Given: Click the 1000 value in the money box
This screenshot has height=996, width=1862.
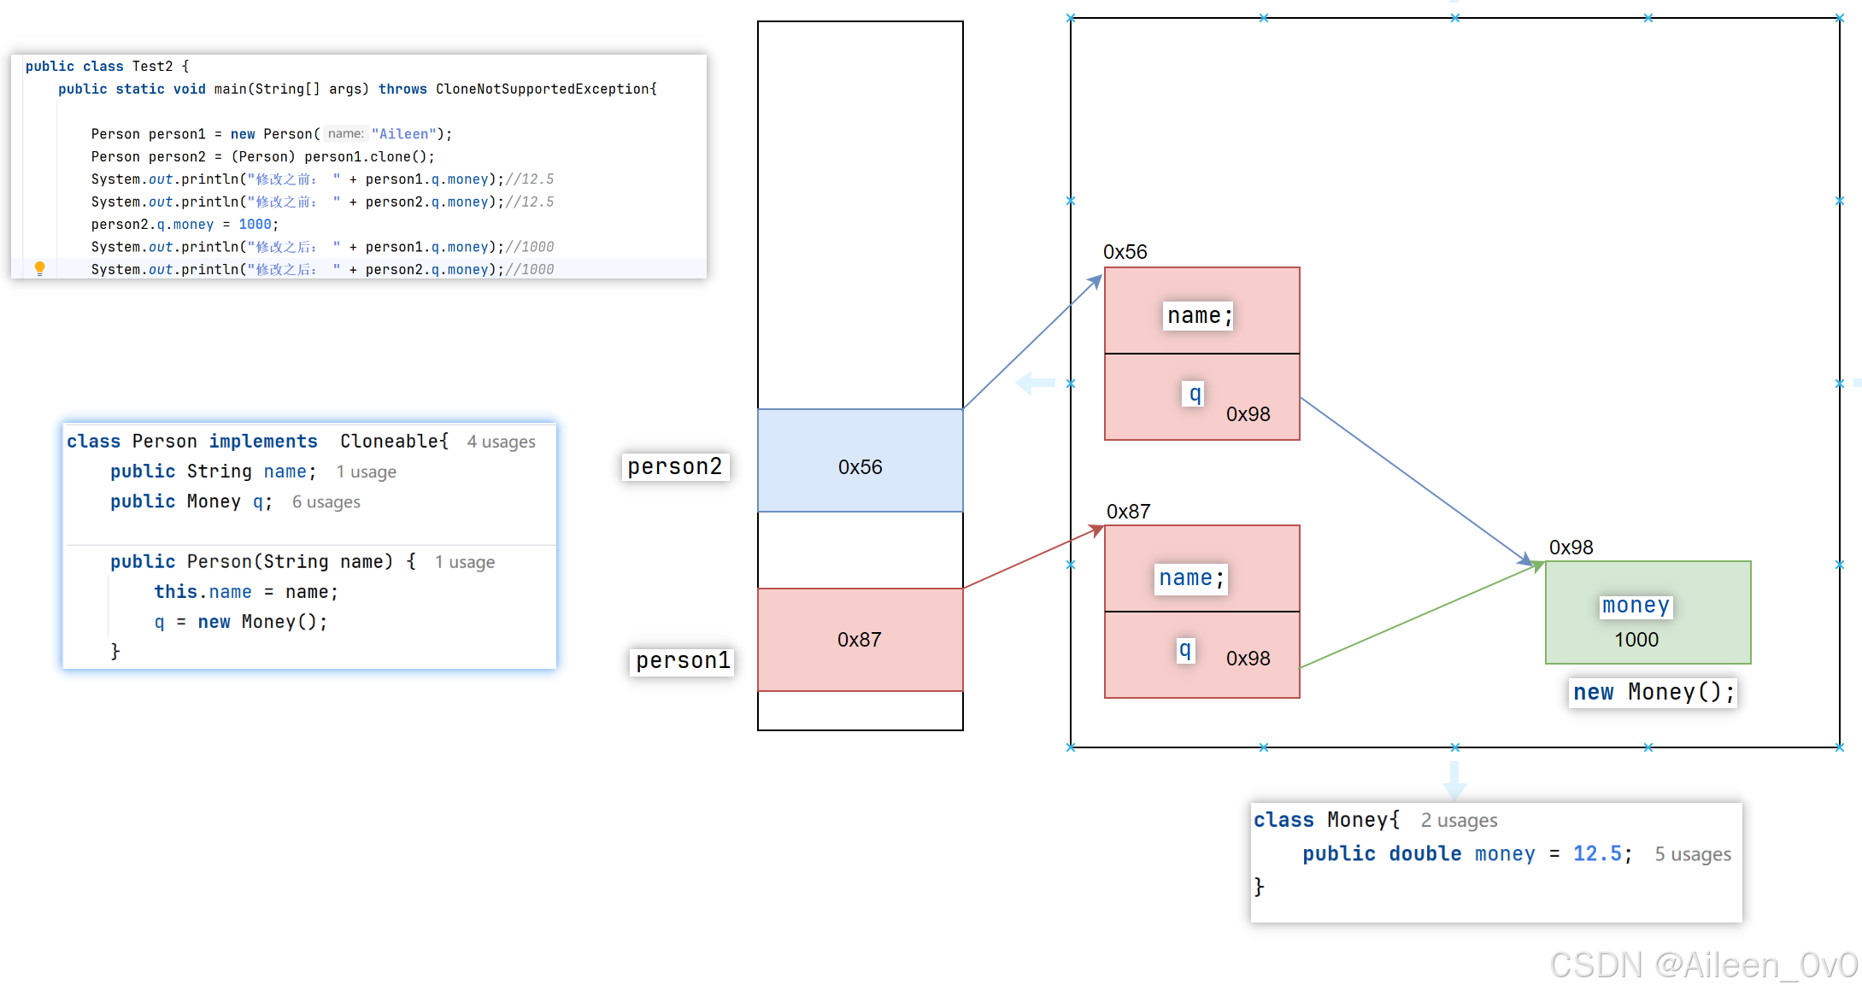Looking at the screenshot, I should tap(1636, 640).
